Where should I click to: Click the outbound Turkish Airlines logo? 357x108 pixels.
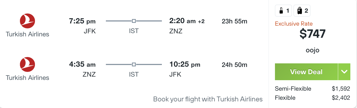27,21
